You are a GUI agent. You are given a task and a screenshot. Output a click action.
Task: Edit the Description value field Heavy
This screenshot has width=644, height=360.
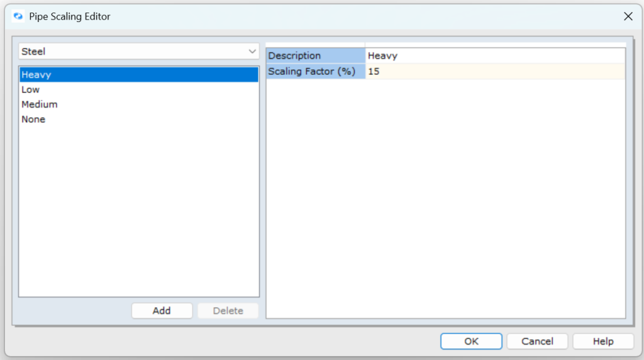(496, 55)
